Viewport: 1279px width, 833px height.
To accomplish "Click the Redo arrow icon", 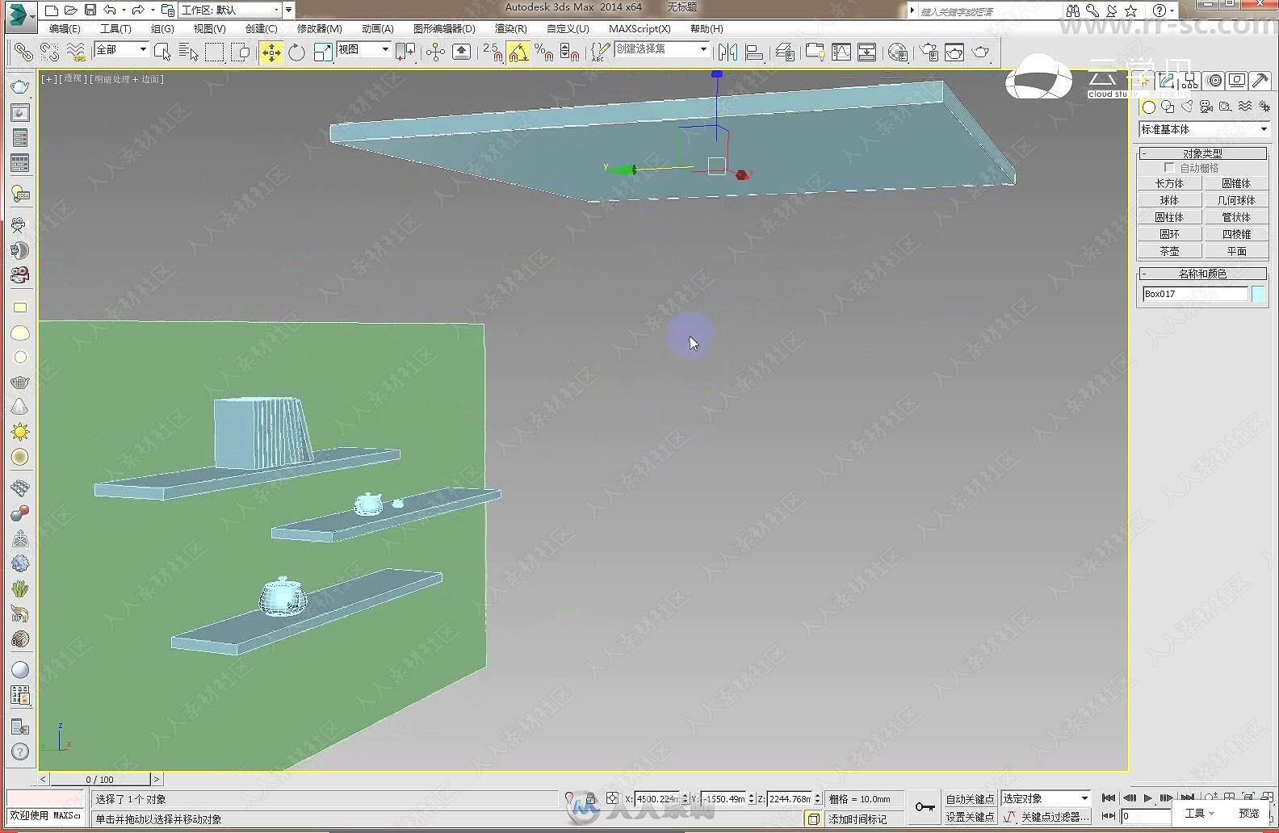I will click(138, 10).
